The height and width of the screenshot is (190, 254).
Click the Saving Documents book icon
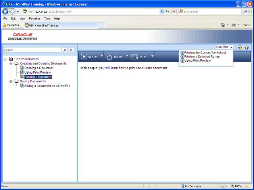tap(16, 81)
